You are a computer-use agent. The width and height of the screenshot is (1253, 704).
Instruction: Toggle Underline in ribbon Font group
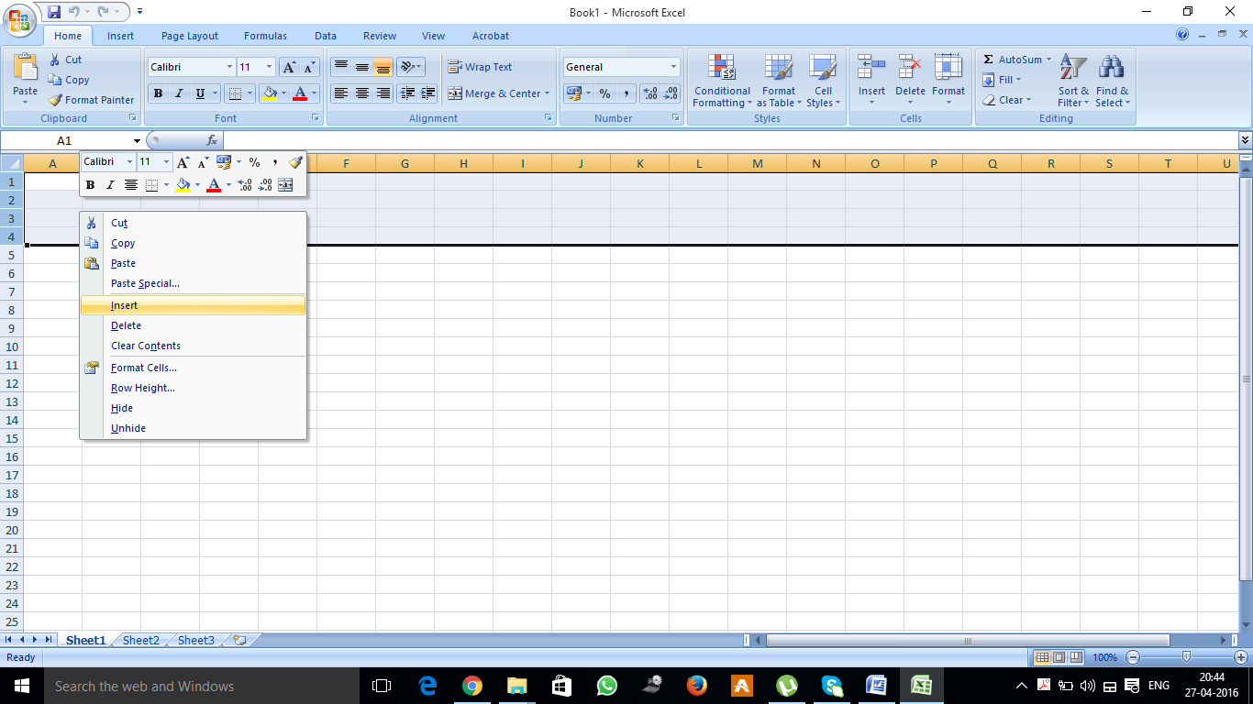200,93
